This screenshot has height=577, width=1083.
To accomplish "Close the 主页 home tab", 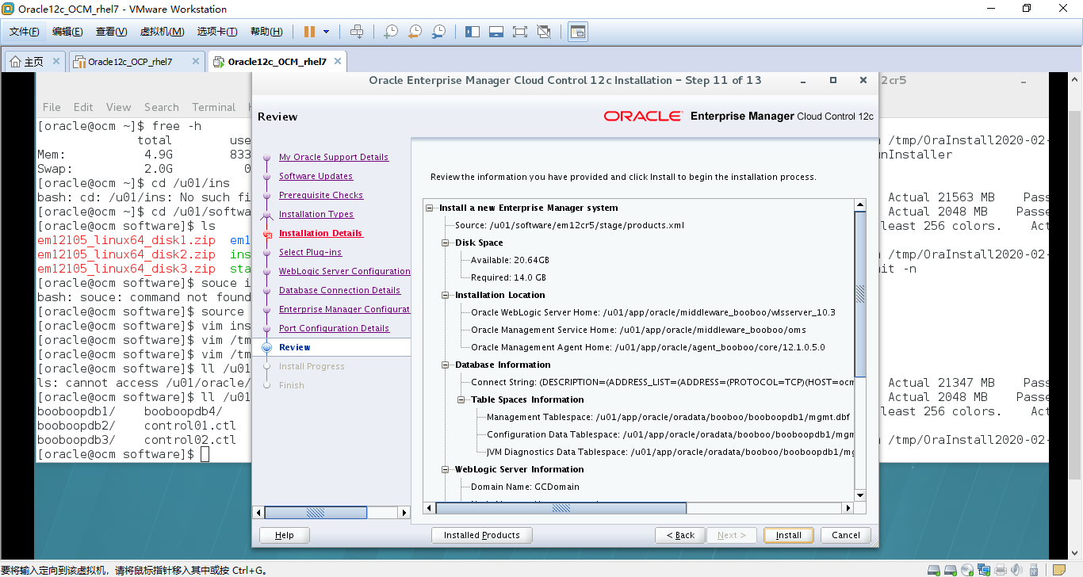I will click(x=56, y=61).
